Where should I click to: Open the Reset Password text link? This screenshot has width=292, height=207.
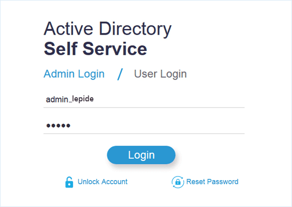pos(212,182)
